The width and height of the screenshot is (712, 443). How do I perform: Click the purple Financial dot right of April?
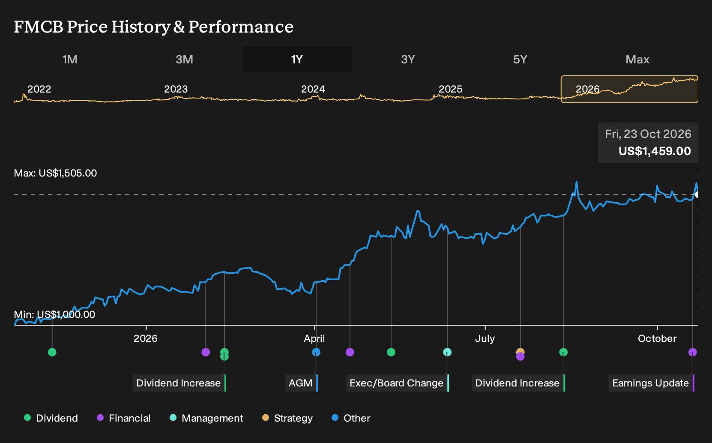pyautogui.click(x=350, y=352)
